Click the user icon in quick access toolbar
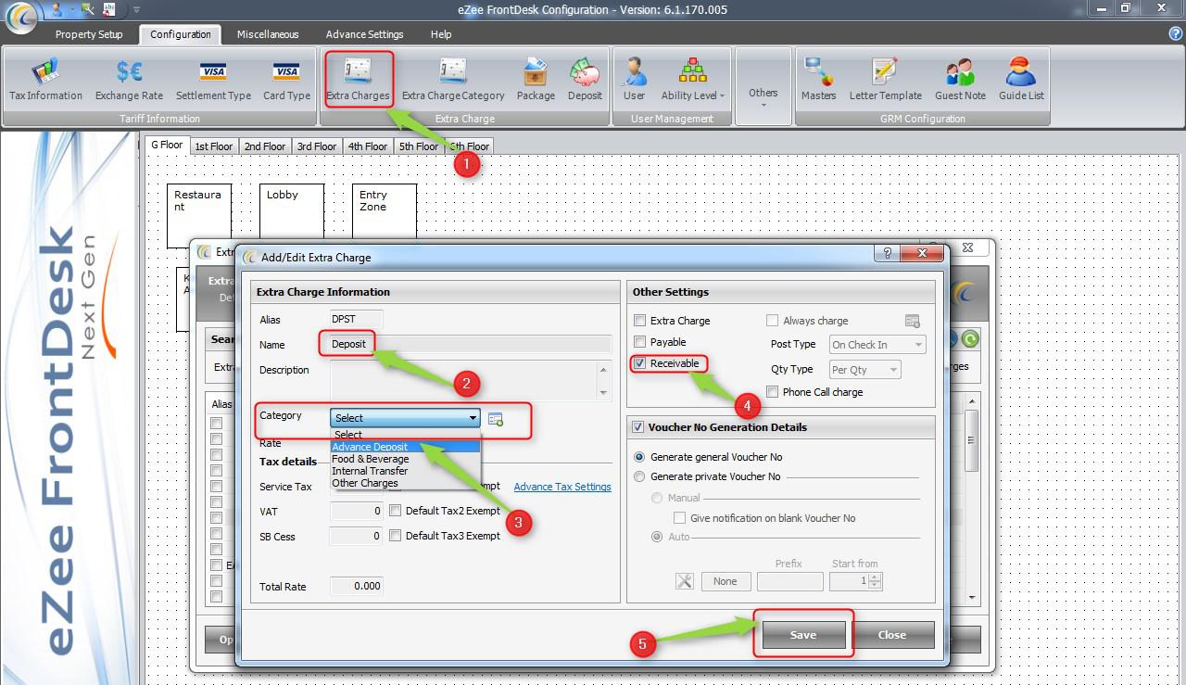This screenshot has height=685, width=1186. point(58,9)
